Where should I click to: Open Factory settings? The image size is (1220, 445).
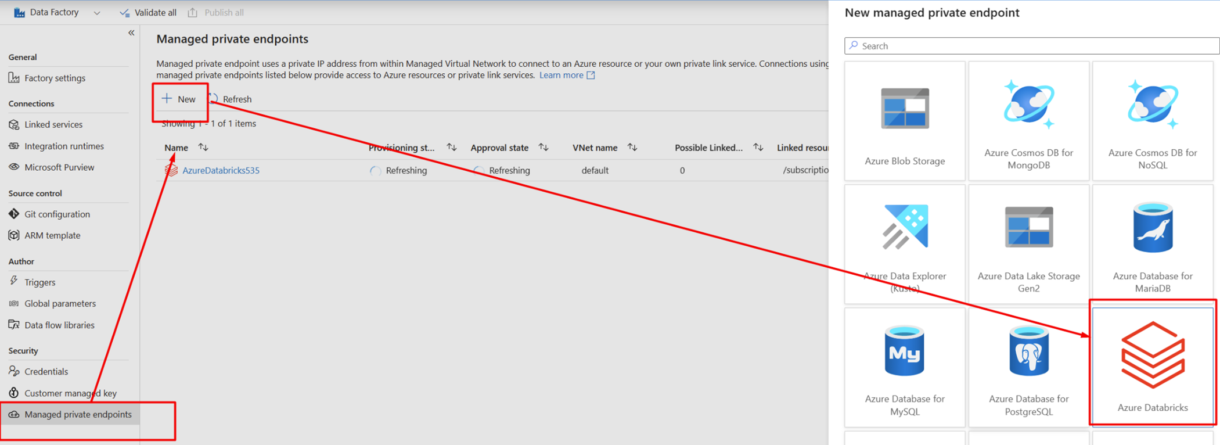coord(55,78)
